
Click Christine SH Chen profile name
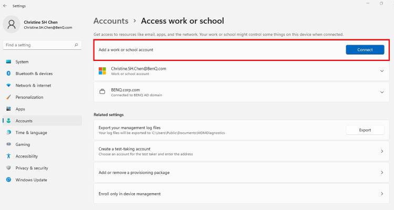[40, 22]
